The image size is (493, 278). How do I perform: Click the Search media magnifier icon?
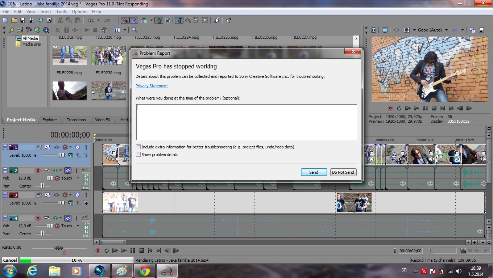134,30
